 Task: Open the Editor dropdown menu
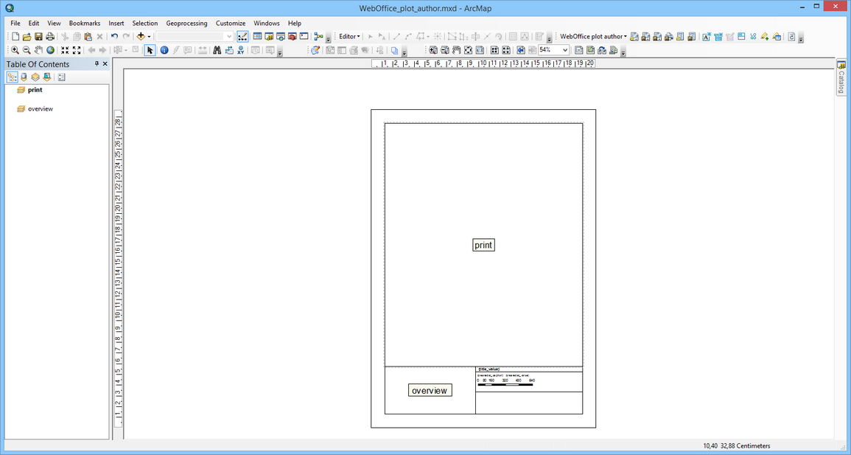[x=348, y=36]
